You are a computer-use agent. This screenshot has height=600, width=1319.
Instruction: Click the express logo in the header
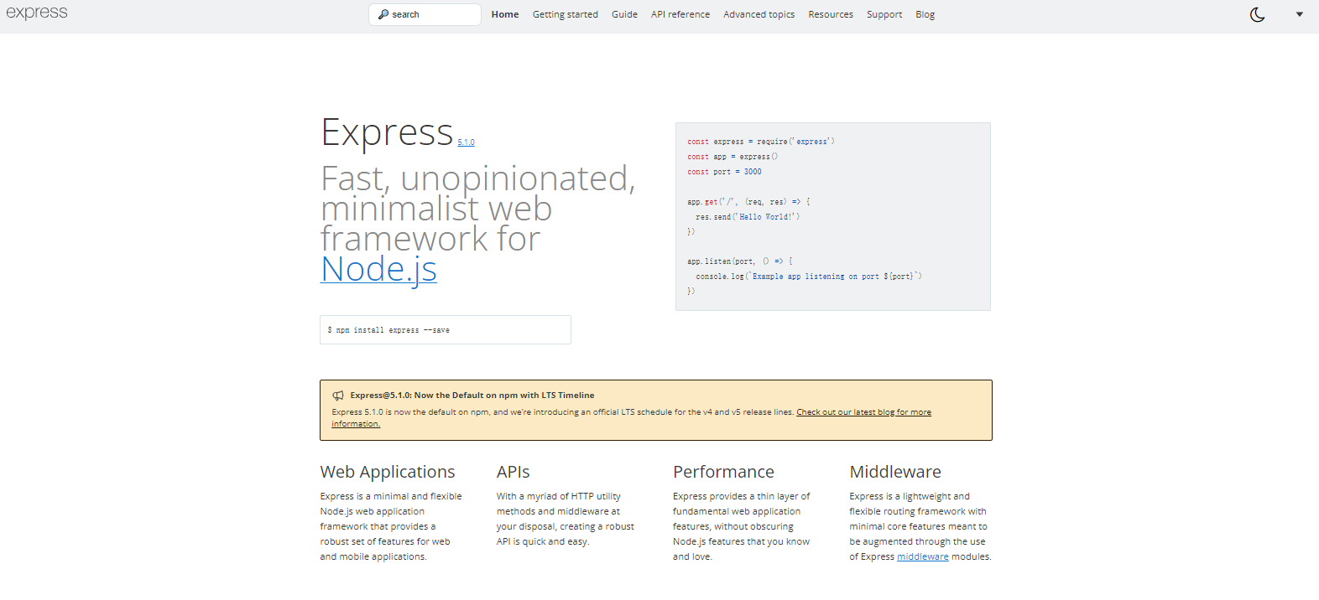tap(37, 13)
